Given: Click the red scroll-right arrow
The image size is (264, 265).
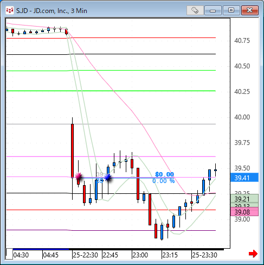Looking at the screenshot, I should point(253,254).
